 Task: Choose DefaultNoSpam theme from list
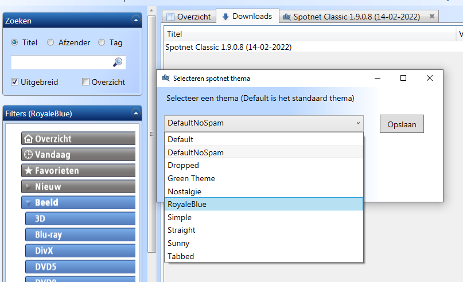click(264, 152)
